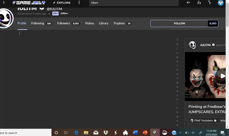This screenshot has height=136, width=229.
Task: Play the Printing at Fredbear's video
Action: pos(223,76)
